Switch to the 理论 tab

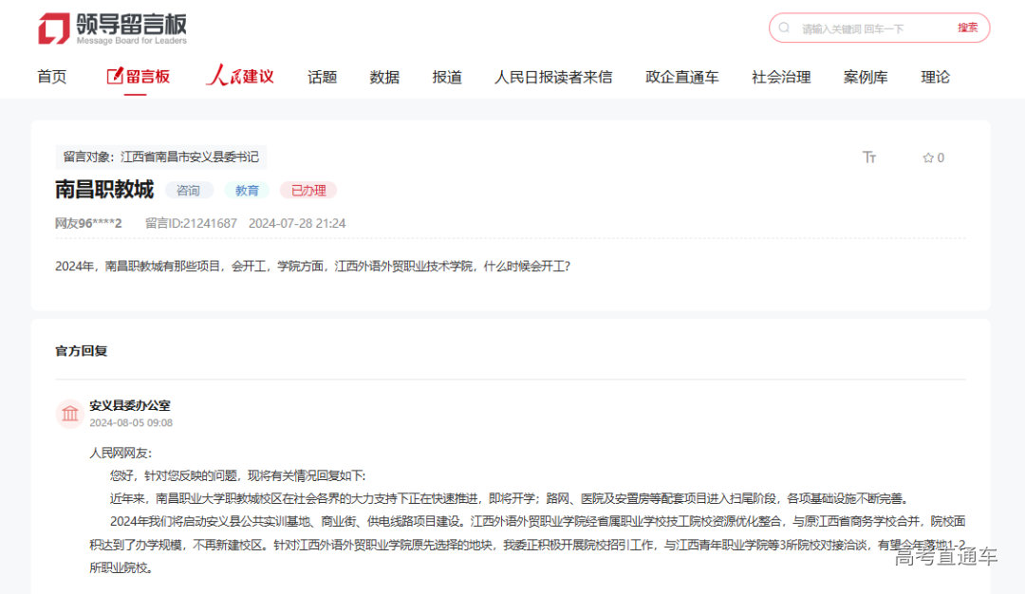[x=935, y=77]
